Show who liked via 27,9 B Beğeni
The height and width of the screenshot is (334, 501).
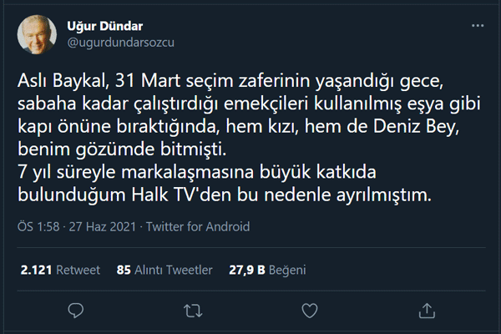[x=266, y=270]
